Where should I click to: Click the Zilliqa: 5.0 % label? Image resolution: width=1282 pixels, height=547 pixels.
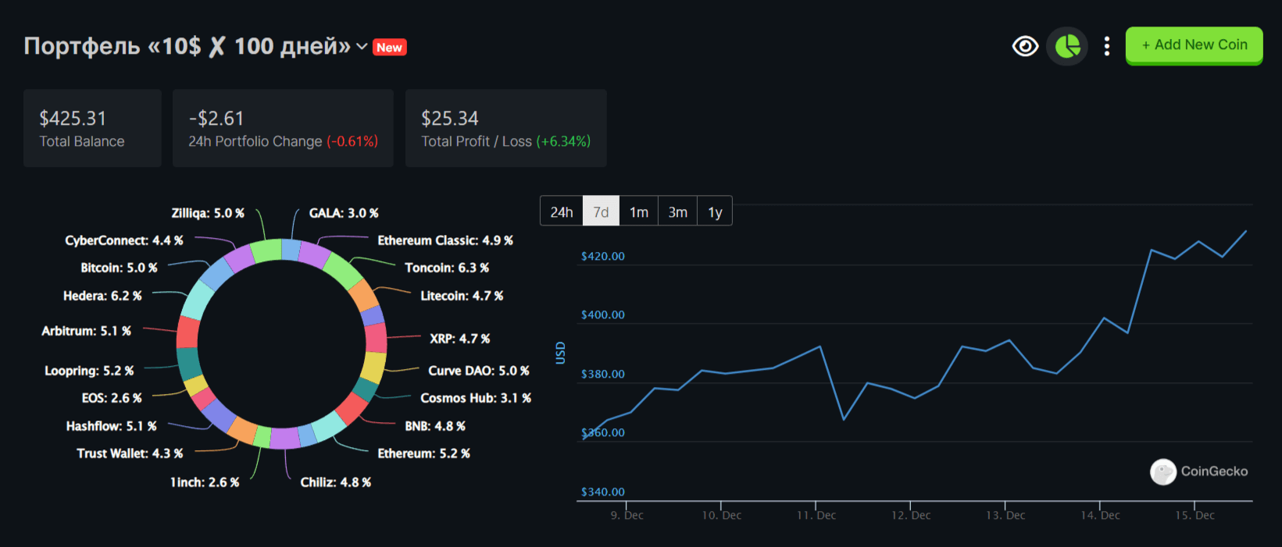(208, 213)
